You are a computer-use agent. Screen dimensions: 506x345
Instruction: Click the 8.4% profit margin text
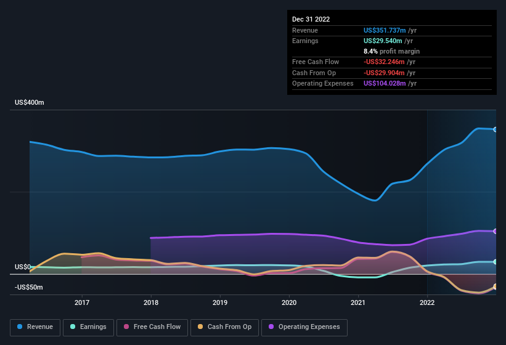click(x=392, y=51)
